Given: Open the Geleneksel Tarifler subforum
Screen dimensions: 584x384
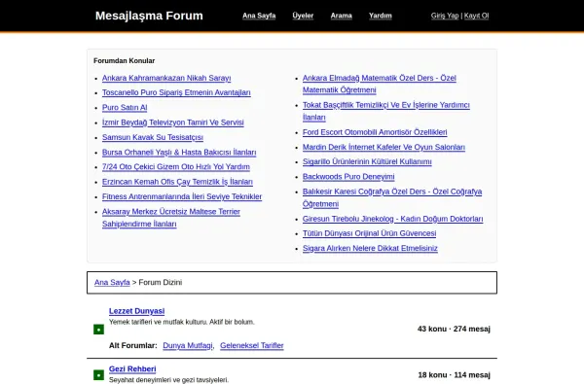Looking at the screenshot, I should click(x=252, y=346).
